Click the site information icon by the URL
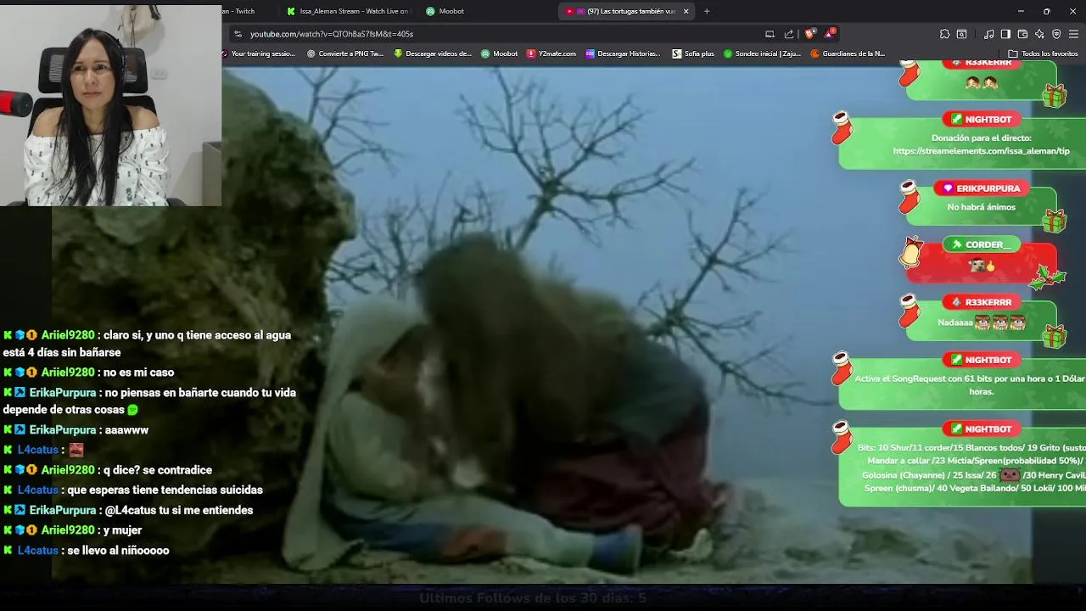 (238, 34)
